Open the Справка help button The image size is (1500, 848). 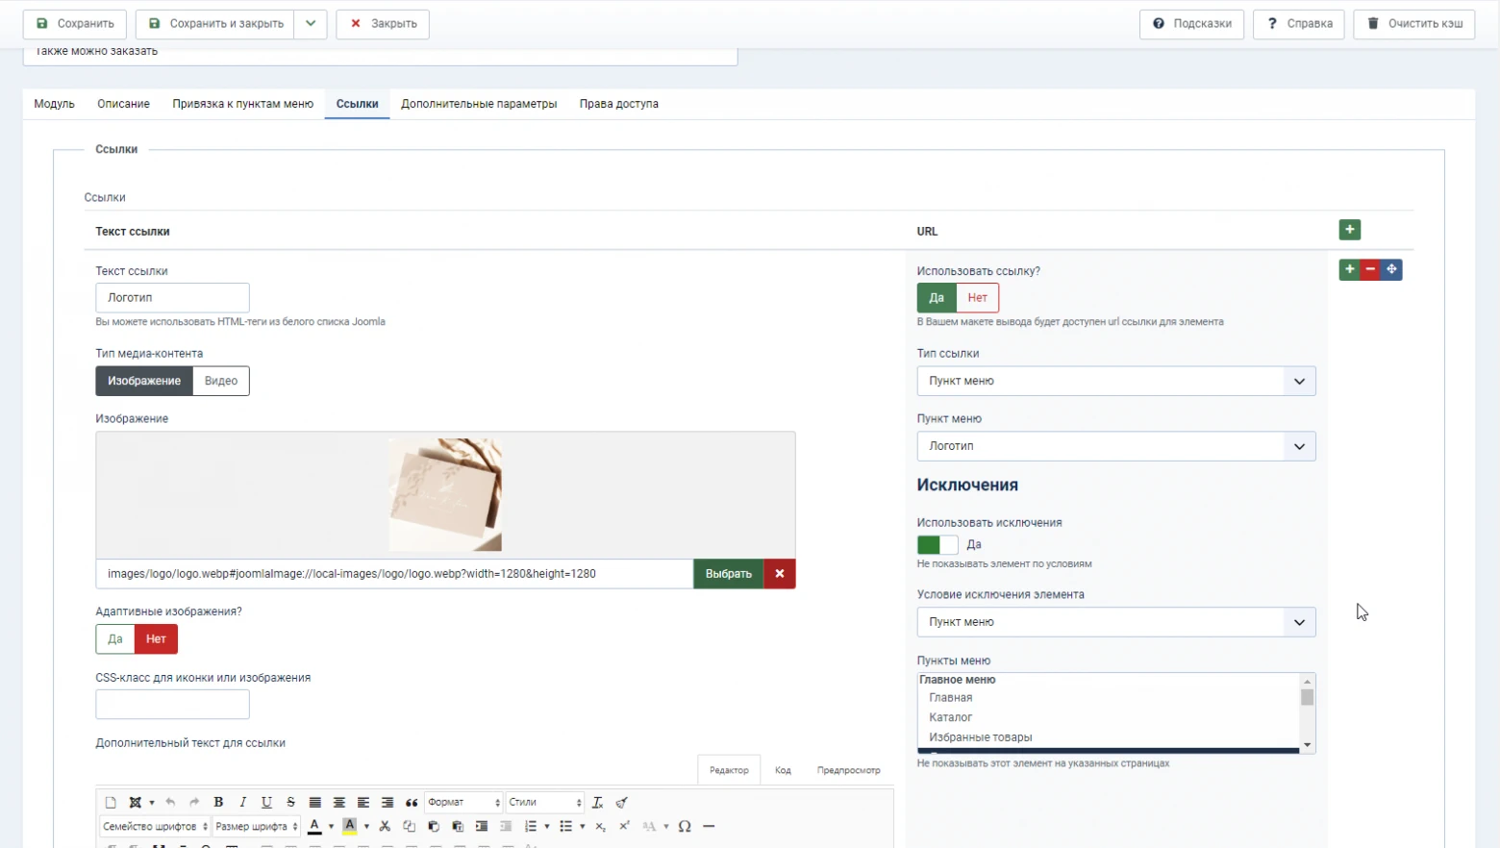point(1299,23)
